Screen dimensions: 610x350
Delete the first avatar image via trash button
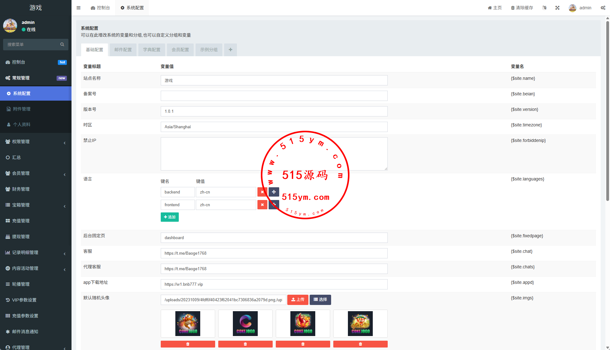coord(188,344)
